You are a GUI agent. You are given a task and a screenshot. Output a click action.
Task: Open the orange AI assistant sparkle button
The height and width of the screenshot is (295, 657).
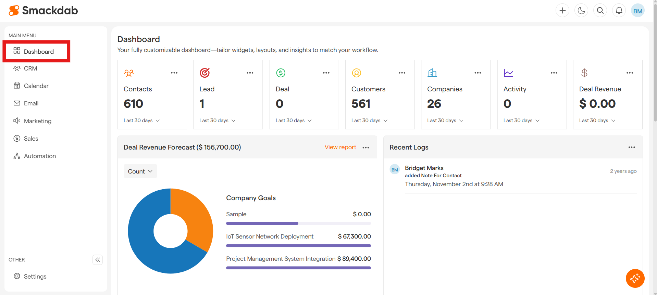tap(635, 278)
